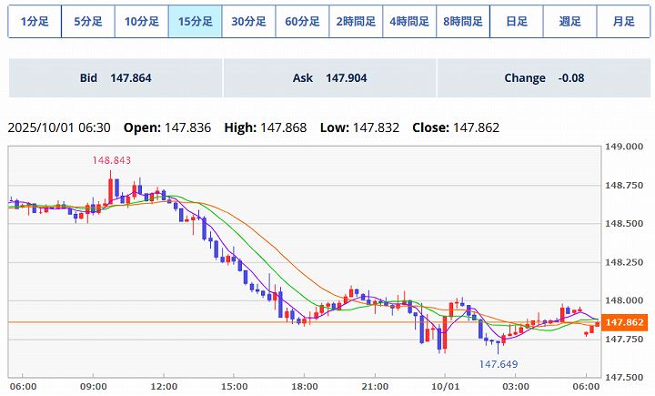The width and height of the screenshot is (655, 396).
Task: Switch to the 2時間足 chart
Action: [x=356, y=22]
